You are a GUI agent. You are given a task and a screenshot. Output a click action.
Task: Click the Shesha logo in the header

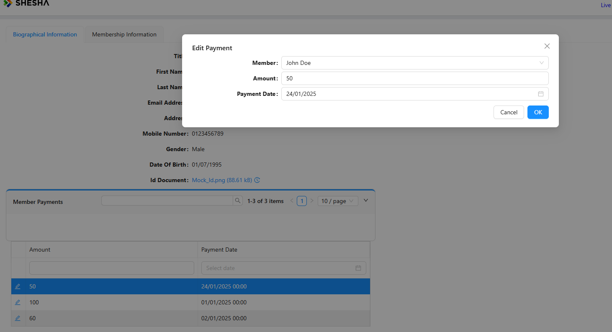click(26, 3)
